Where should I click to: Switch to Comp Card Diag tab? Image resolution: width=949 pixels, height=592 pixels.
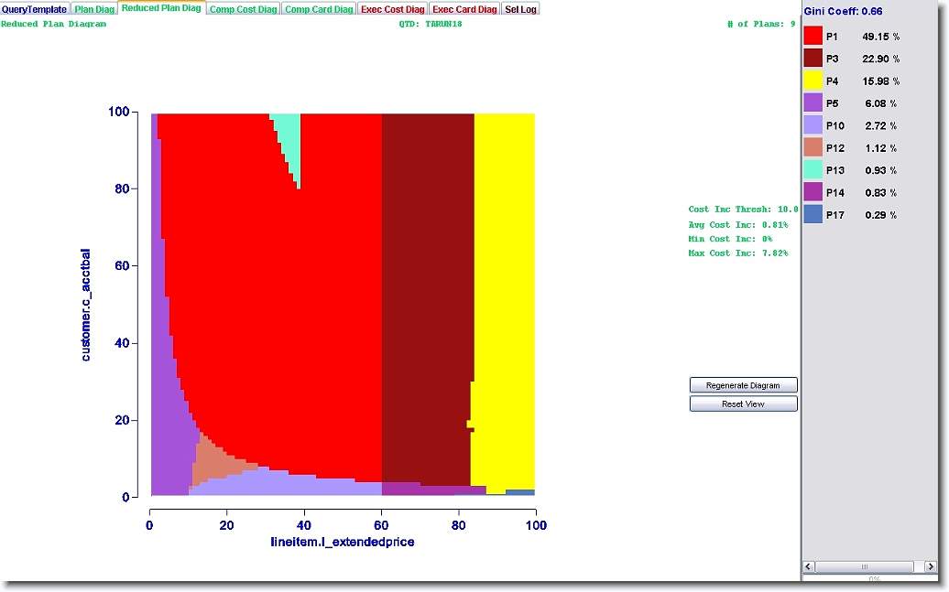pyautogui.click(x=319, y=9)
